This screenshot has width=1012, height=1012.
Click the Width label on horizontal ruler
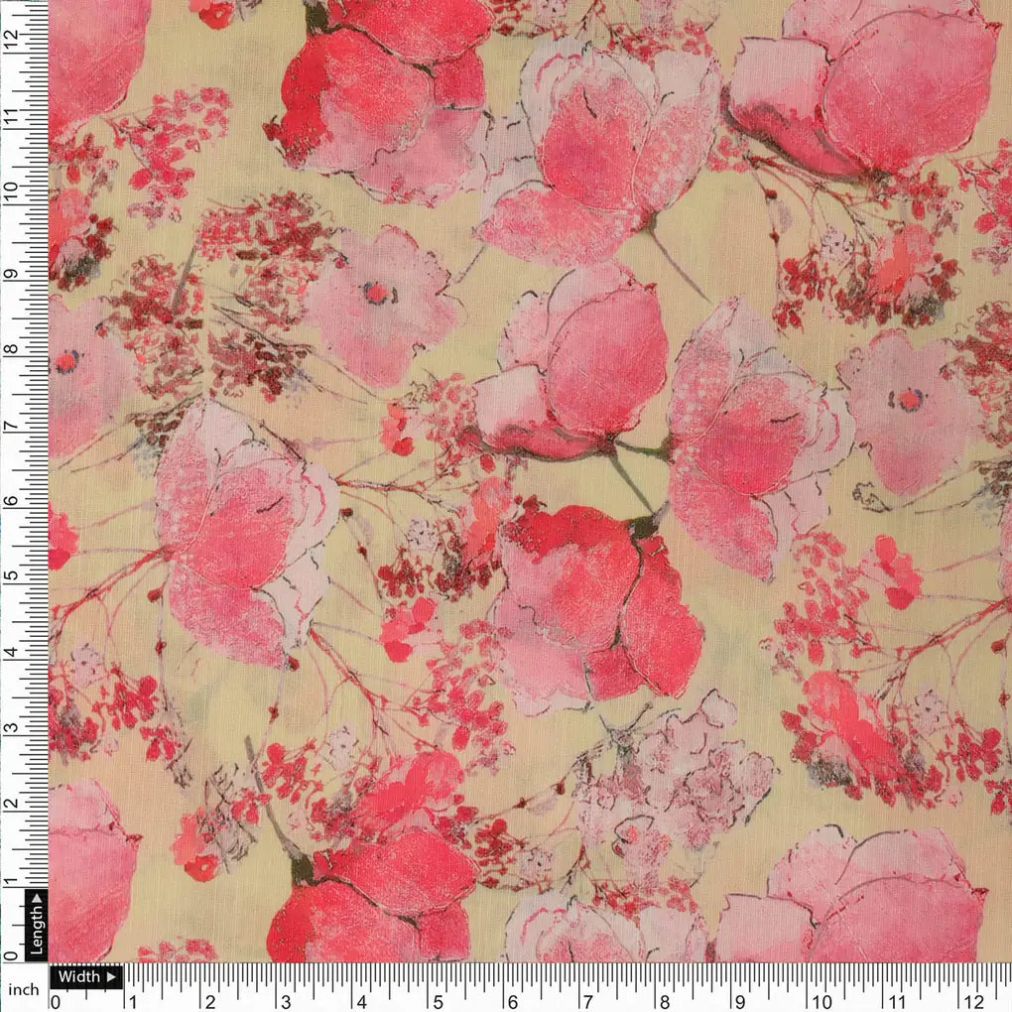pos(77,976)
